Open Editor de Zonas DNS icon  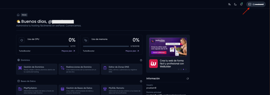click(105, 68)
